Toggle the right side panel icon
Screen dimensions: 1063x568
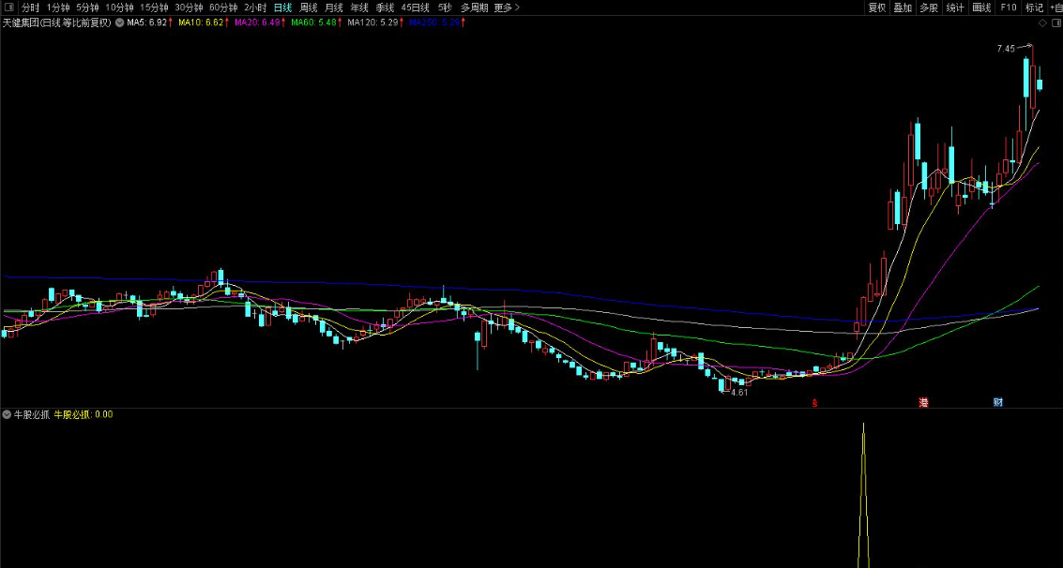coord(1055,23)
